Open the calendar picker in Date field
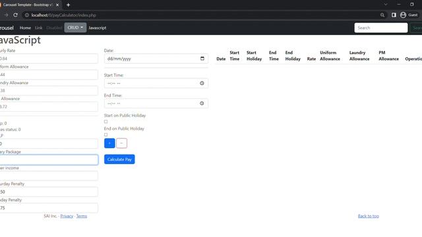 click(202, 59)
